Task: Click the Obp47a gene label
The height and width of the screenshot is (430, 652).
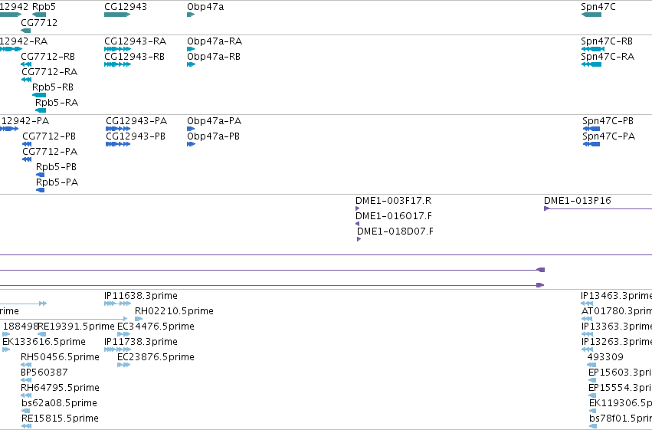Action: tap(205, 7)
